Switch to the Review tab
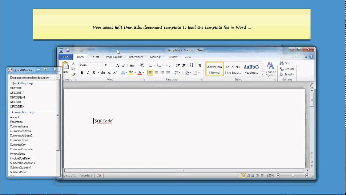The image size is (346, 195). [173, 57]
